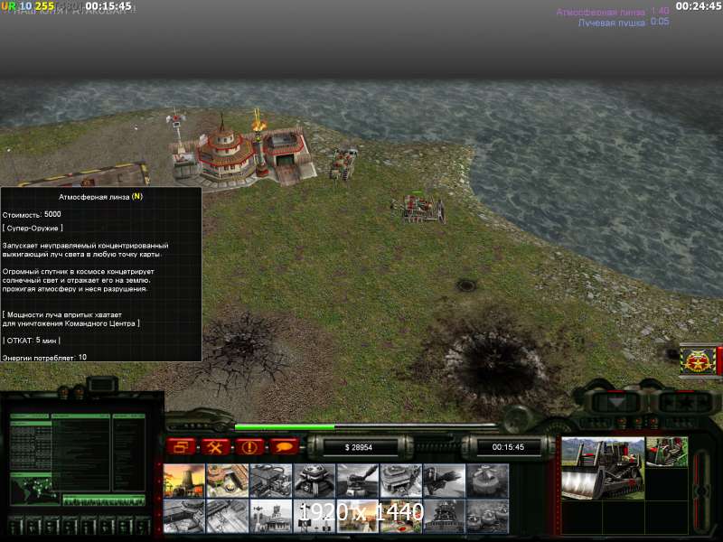Pick the grey gattling cannon turret icon
Screen dimensions: 723x542
[x=357, y=481]
